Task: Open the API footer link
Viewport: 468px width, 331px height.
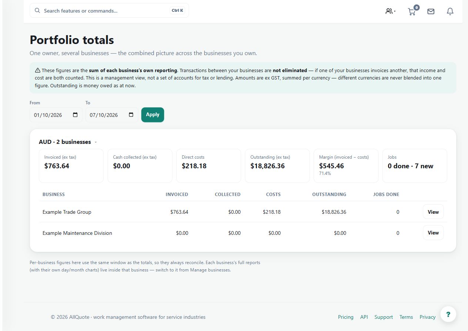Action: pos(364,317)
